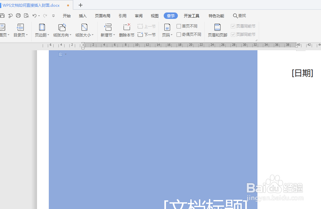Click the export icon beside Save

coord(10,16)
